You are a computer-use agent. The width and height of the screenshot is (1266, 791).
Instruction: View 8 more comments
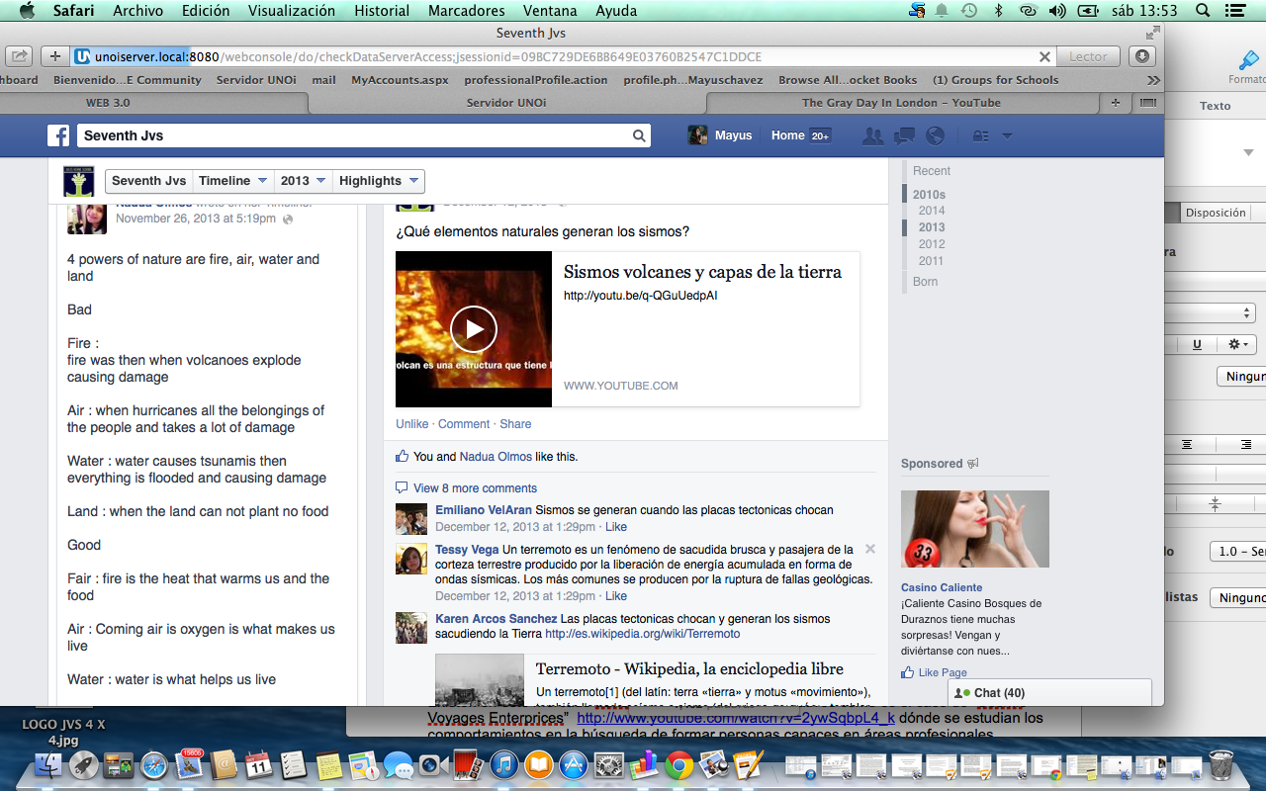coord(475,488)
